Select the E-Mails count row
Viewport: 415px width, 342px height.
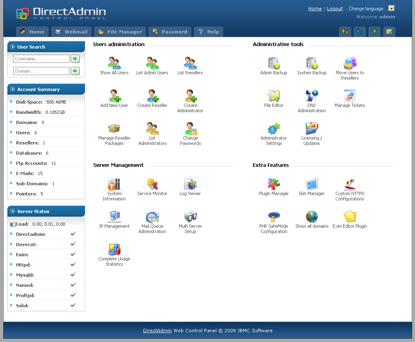click(x=46, y=173)
